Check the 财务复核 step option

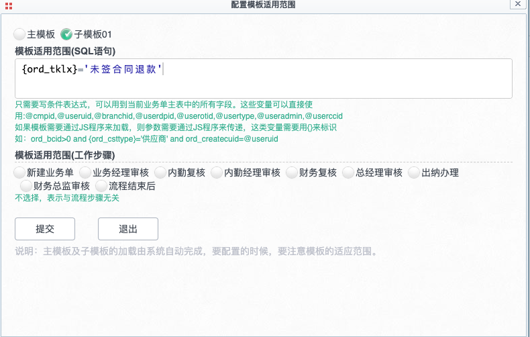[x=293, y=173]
